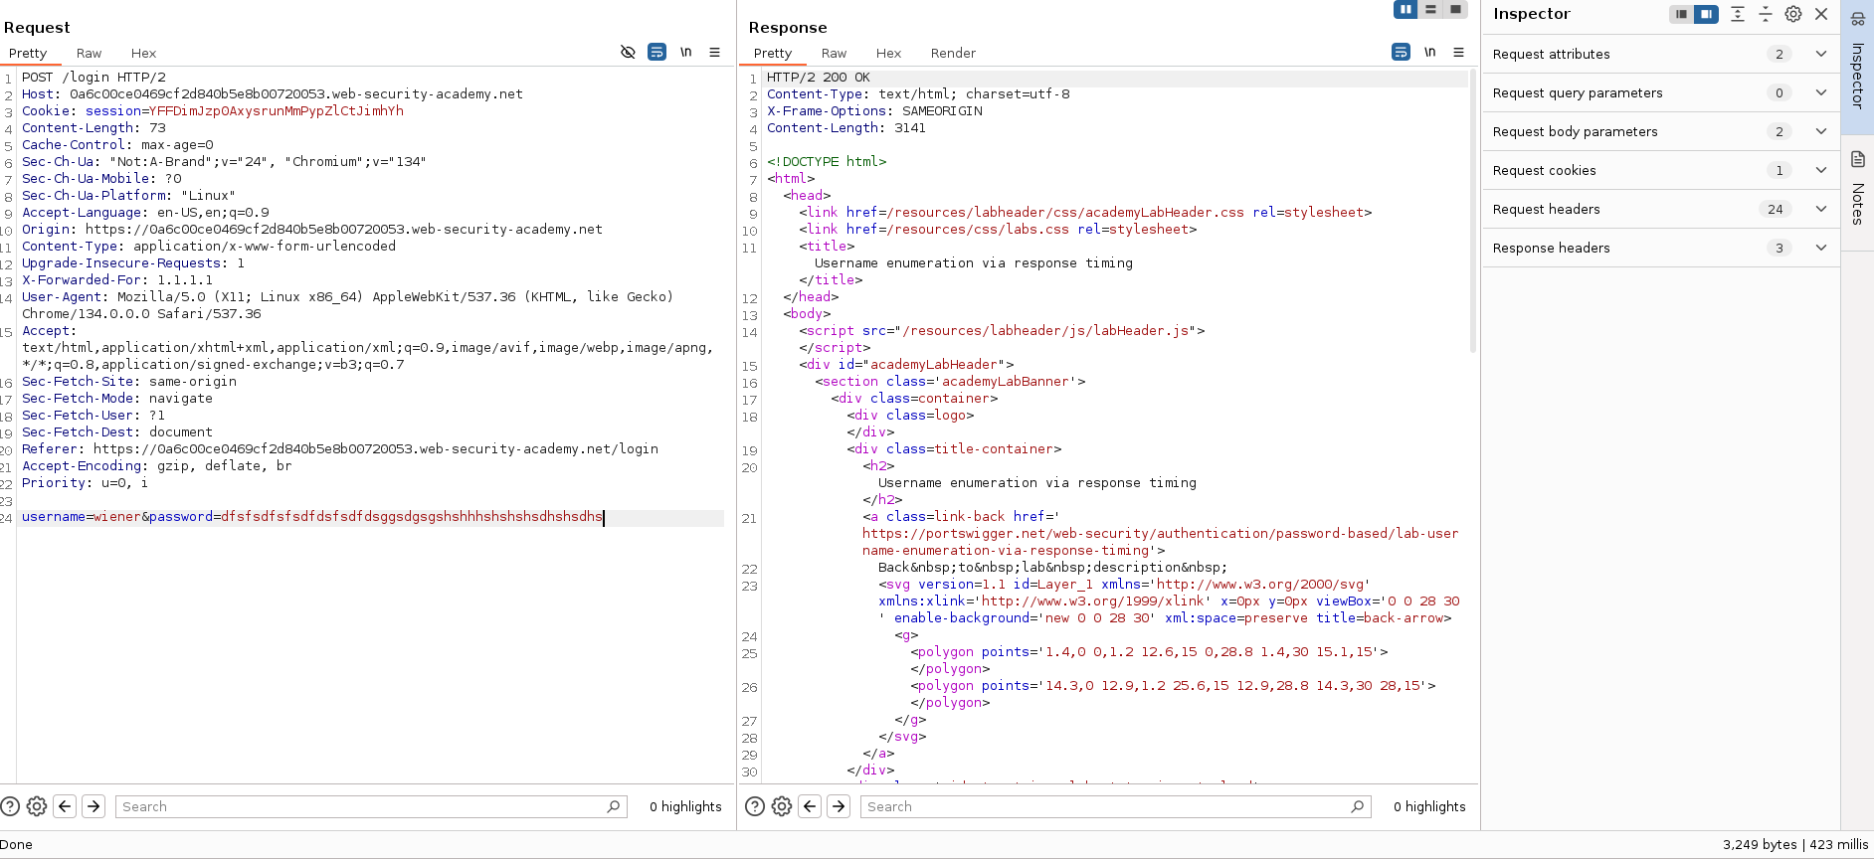Open Response panel hamburger menu
Viewport: 1874px width, 859px height.
tap(1458, 53)
